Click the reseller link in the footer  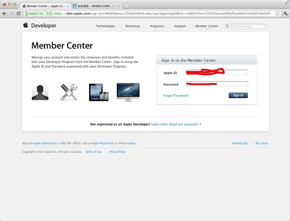131,143
